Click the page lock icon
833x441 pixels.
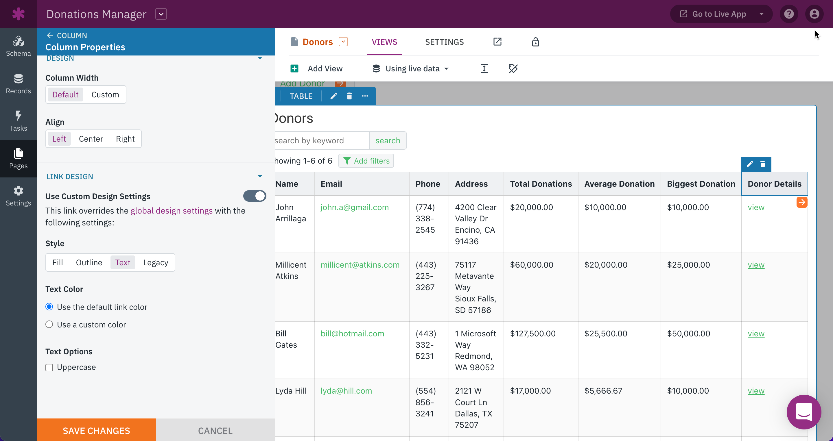(x=535, y=42)
